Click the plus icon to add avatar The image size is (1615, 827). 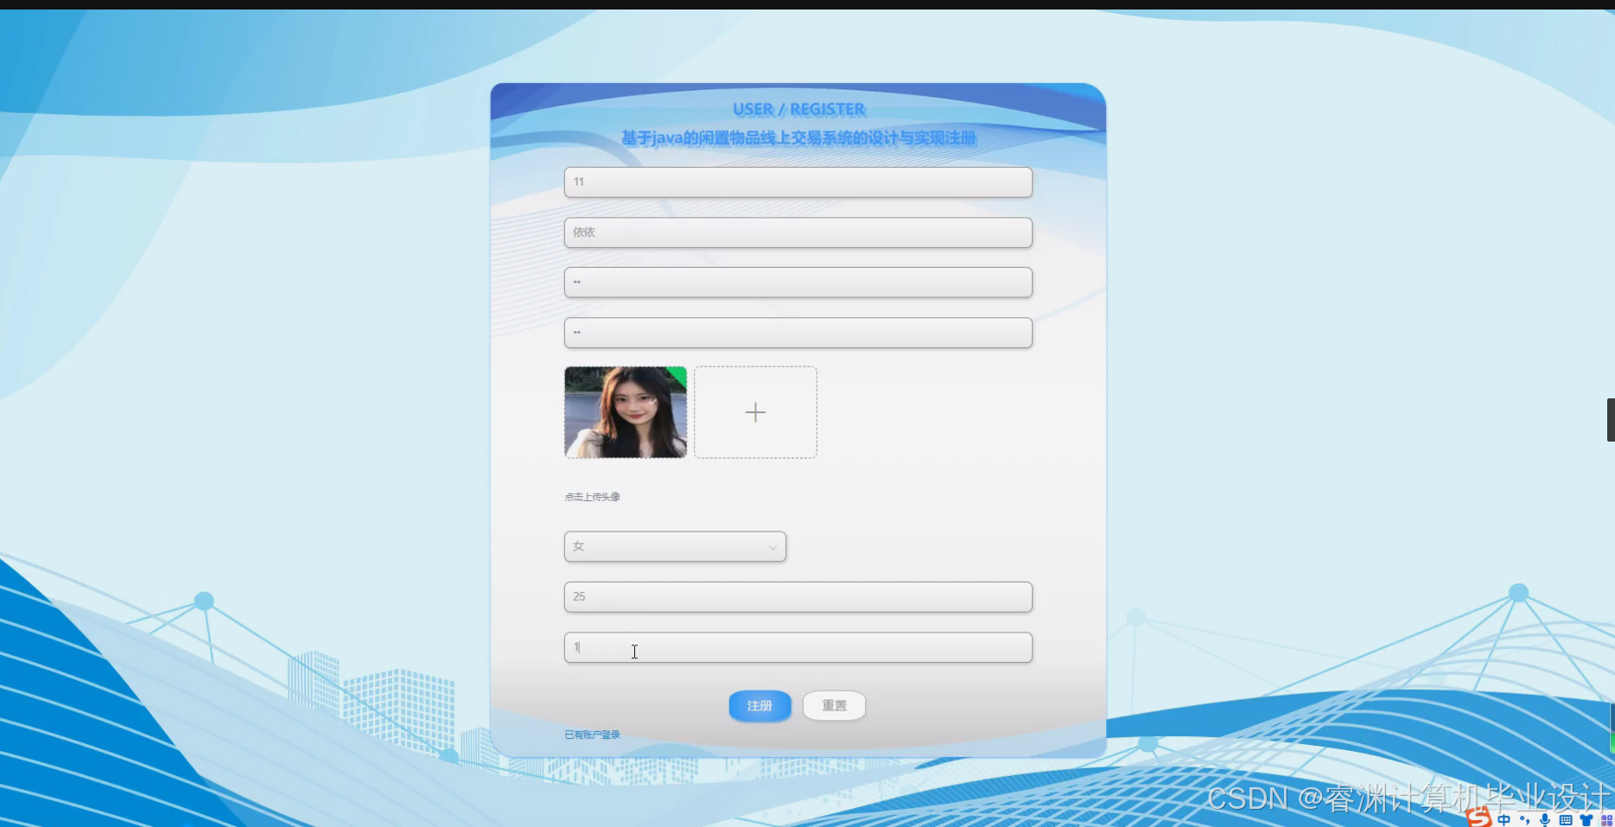[755, 412]
